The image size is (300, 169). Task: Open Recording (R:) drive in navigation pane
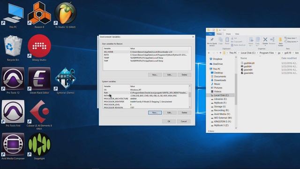(x=220, y=110)
